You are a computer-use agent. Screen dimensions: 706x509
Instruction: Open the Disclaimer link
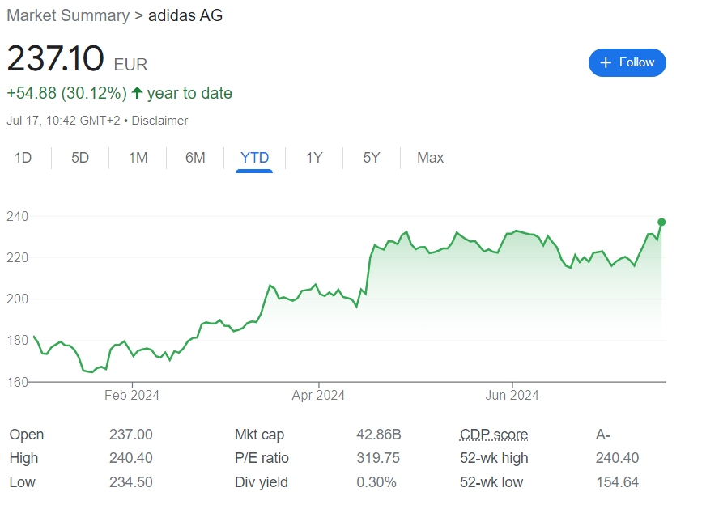tap(159, 121)
